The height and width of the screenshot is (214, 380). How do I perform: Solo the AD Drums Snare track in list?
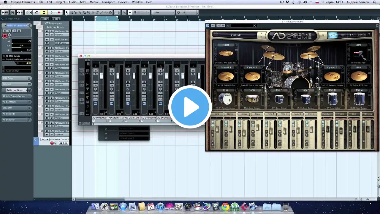coord(51,56)
